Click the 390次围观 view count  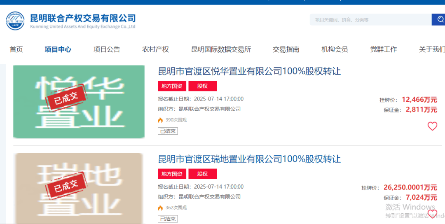pos(176,120)
